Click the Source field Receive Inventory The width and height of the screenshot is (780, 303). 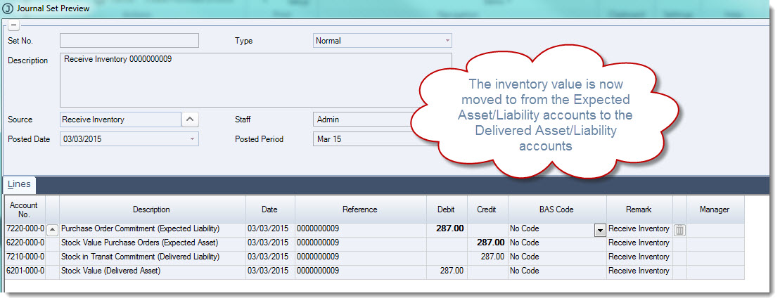pos(120,120)
